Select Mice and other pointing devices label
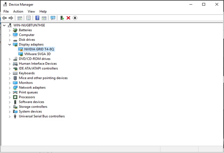 pos(43,78)
